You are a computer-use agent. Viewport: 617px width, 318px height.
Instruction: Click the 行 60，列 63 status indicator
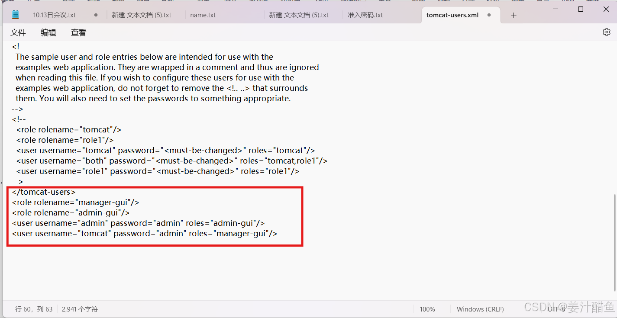point(34,309)
